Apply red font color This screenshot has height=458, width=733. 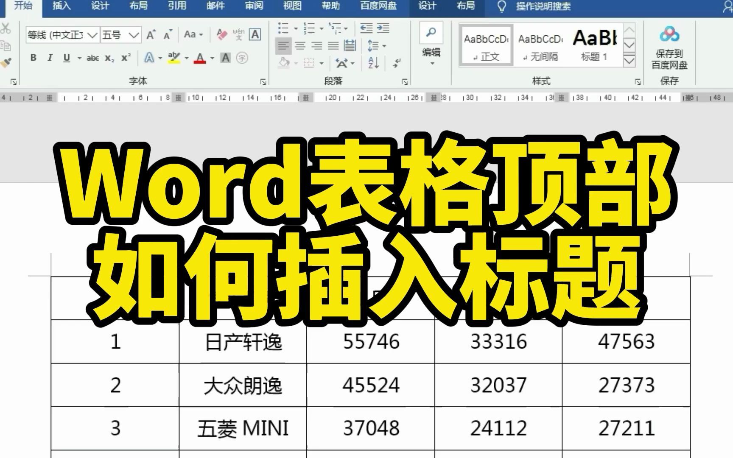click(200, 58)
